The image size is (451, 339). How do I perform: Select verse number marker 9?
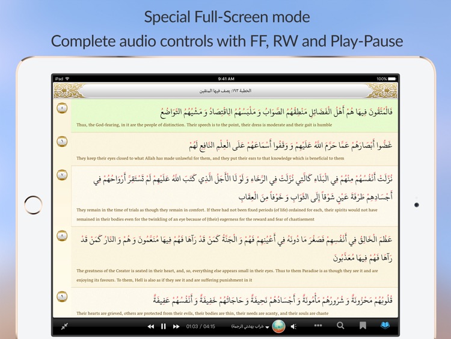(62, 296)
